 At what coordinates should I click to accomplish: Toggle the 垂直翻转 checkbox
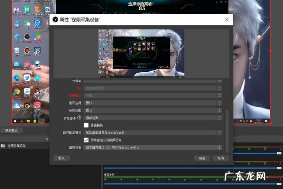click(86, 125)
